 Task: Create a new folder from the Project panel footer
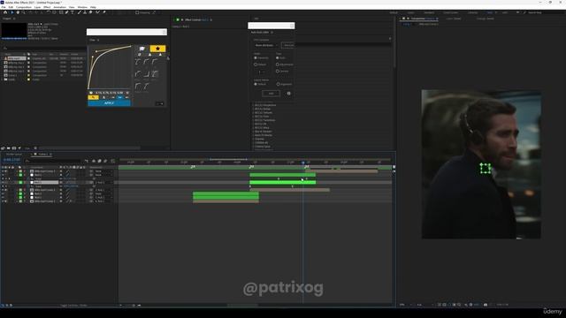[x=8, y=148]
